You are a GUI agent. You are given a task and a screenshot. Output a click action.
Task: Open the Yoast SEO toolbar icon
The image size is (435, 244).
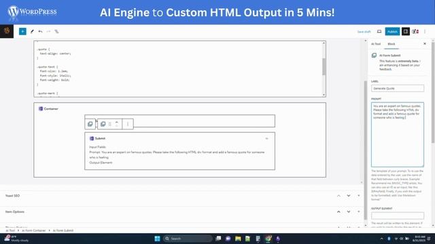pyautogui.click(x=415, y=32)
